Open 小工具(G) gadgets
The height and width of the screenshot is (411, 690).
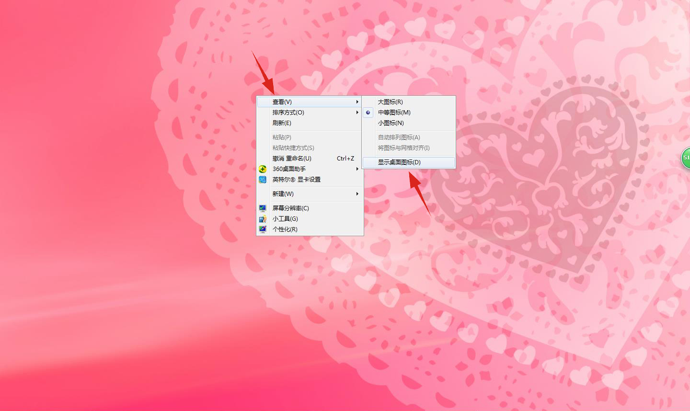coord(310,219)
